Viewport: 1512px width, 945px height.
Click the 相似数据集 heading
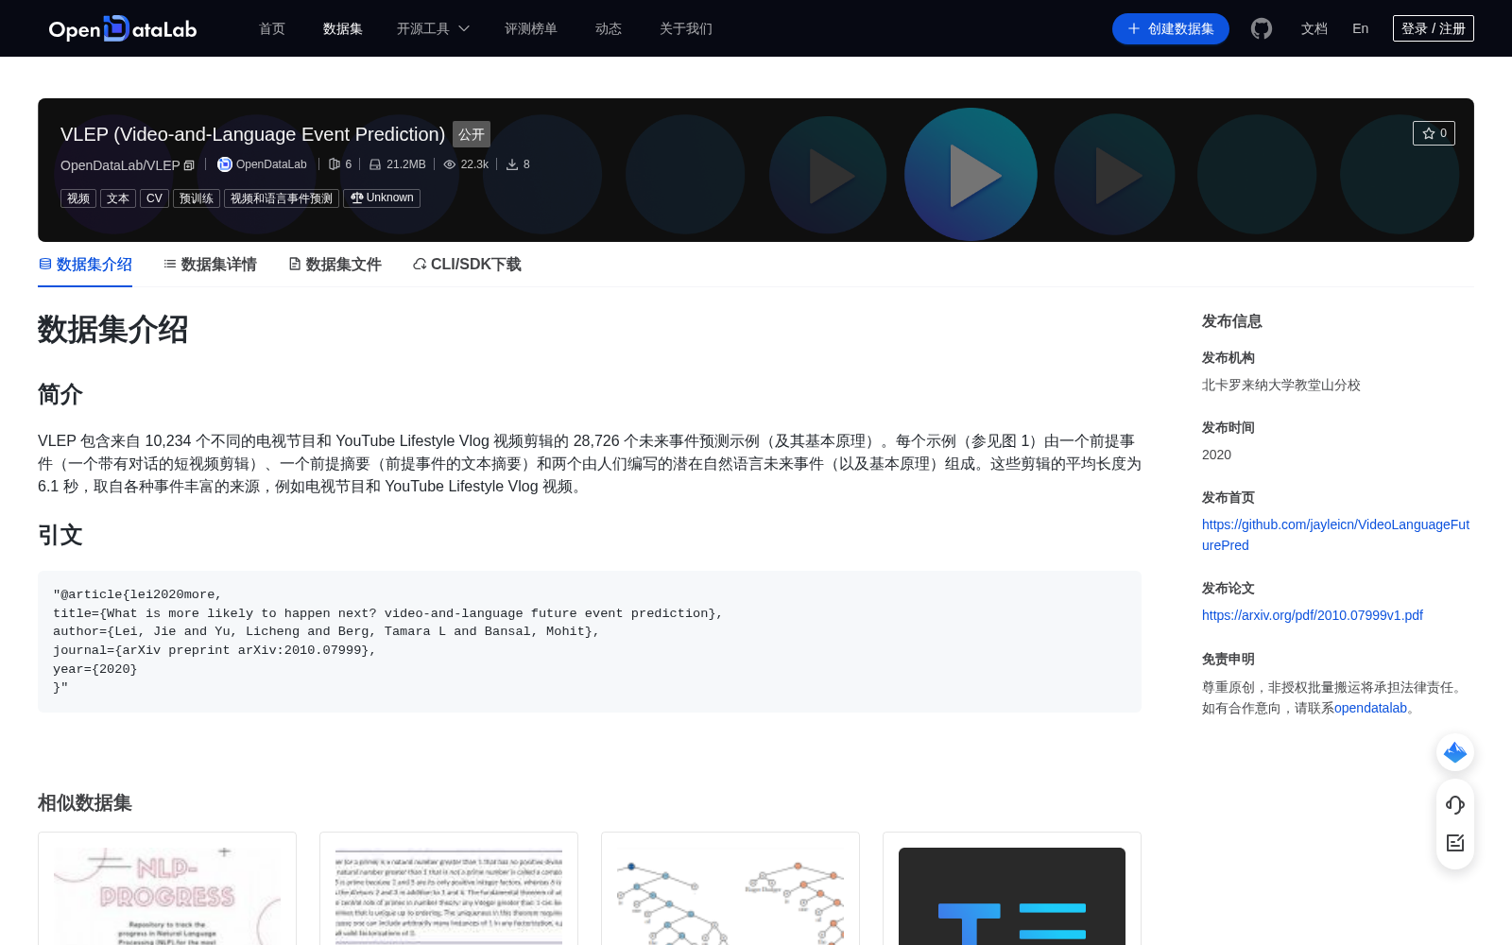click(x=85, y=803)
